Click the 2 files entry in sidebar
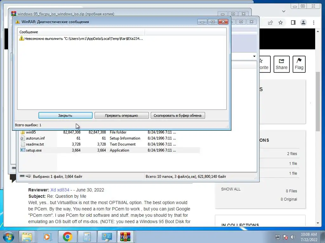The height and width of the screenshot is (243, 325). tap(292, 153)
